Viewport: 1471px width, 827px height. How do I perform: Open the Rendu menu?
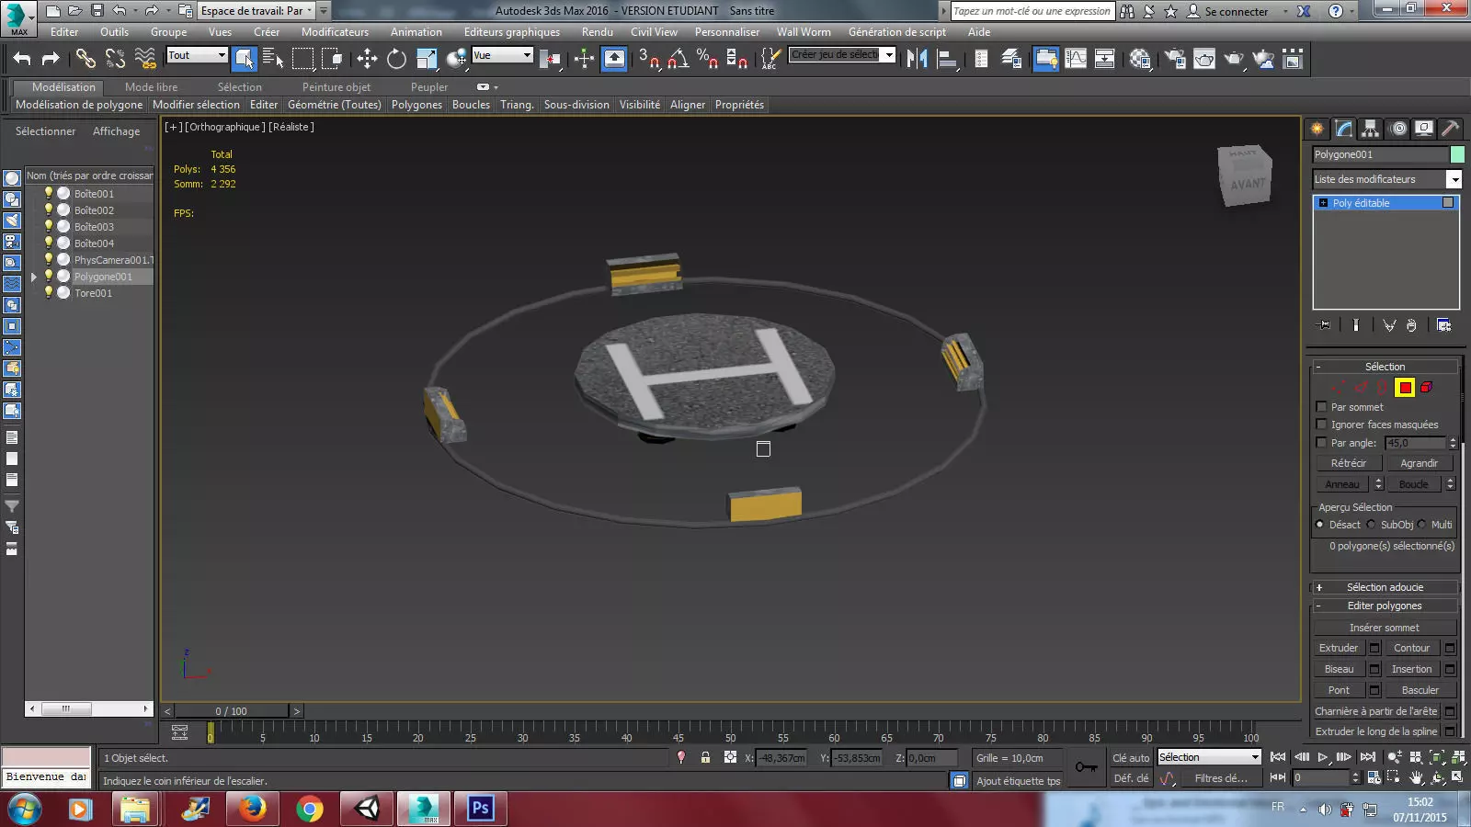click(598, 32)
